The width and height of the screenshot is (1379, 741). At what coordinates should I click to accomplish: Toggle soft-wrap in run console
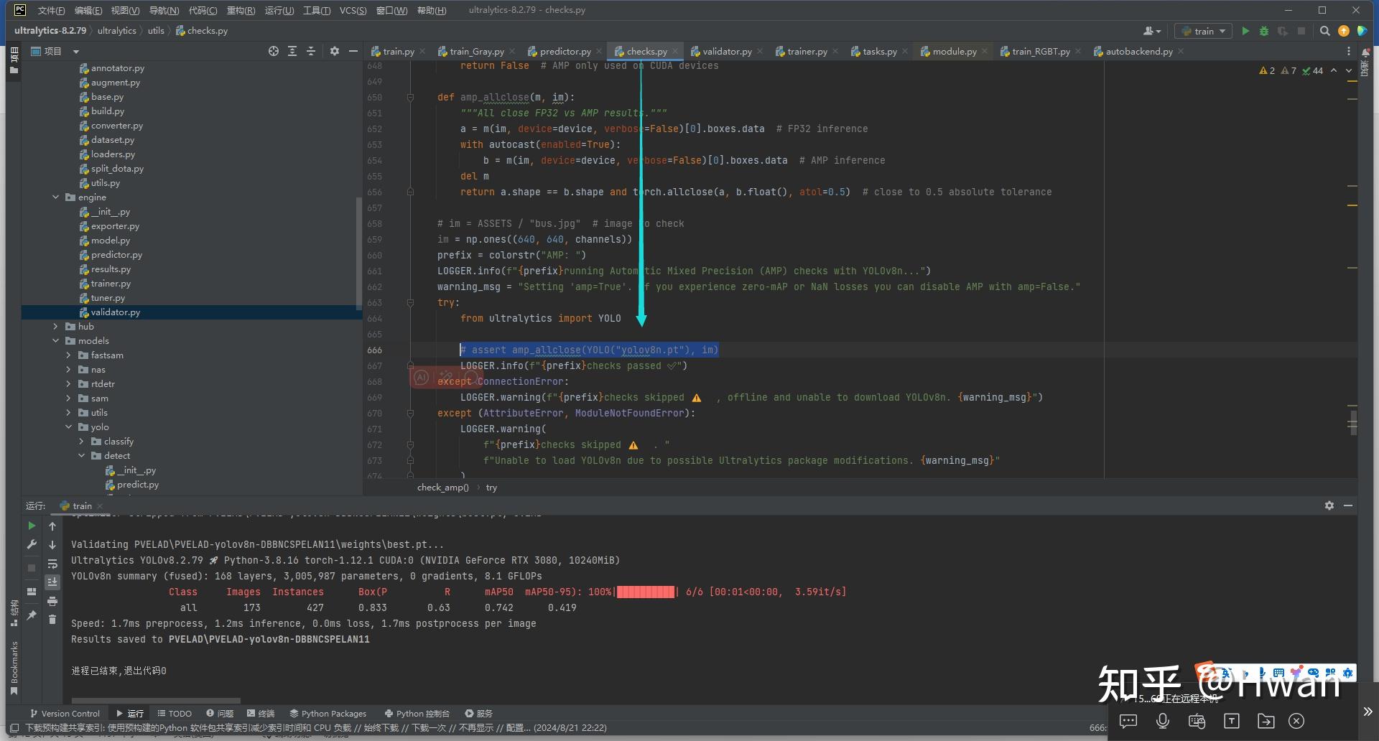(x=52, y=564)
